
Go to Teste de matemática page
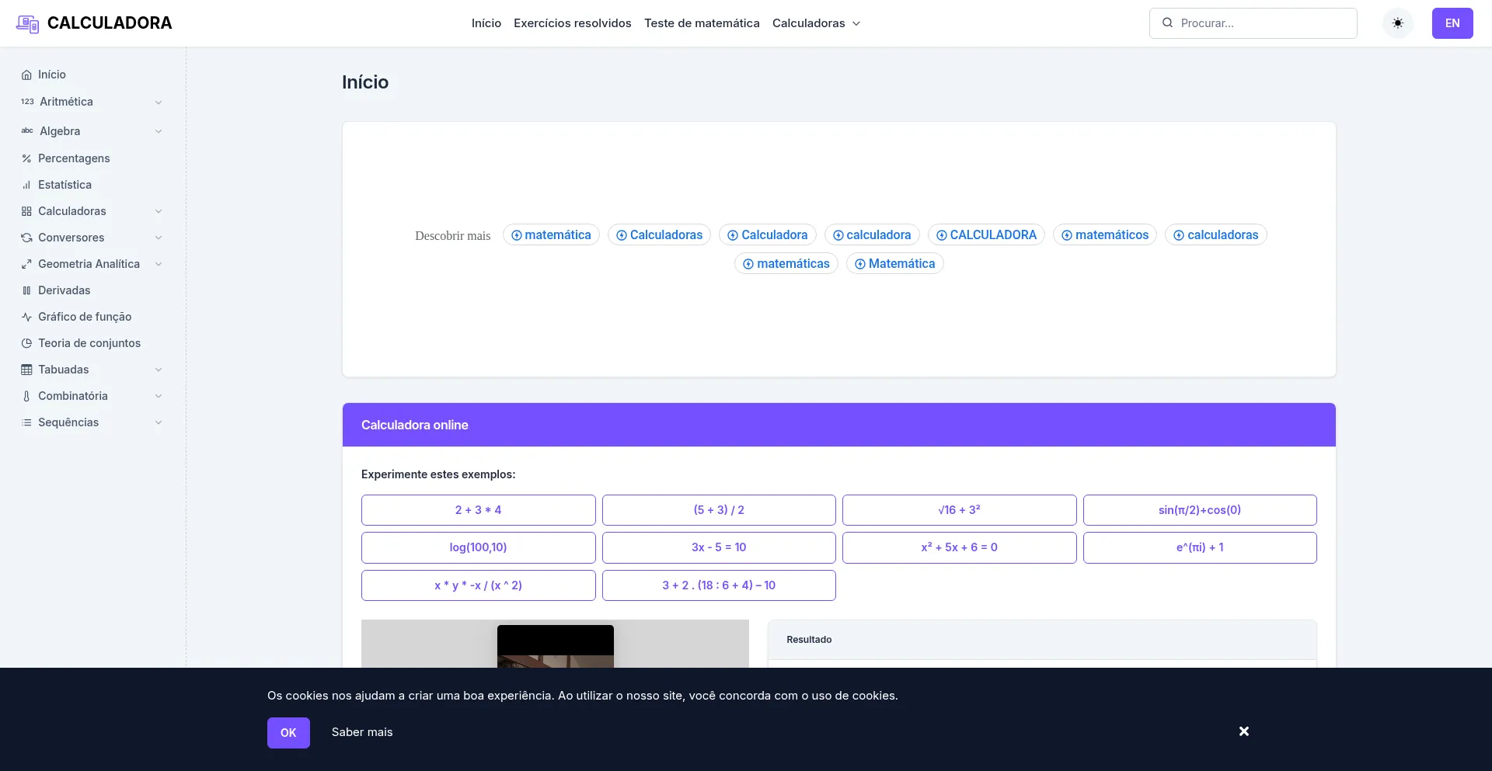click(x=701, y=23)
